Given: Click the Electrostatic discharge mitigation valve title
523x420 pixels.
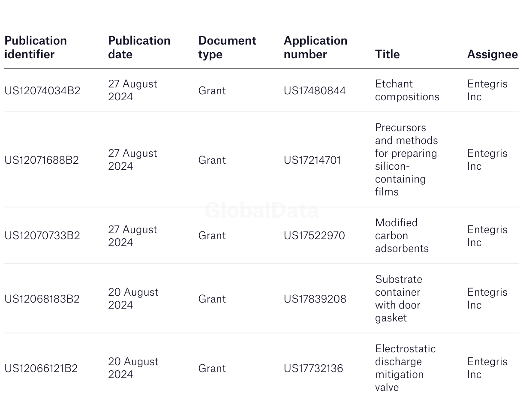Looking at the screenshot, I should pyautogui.click(x=406, y=368).
